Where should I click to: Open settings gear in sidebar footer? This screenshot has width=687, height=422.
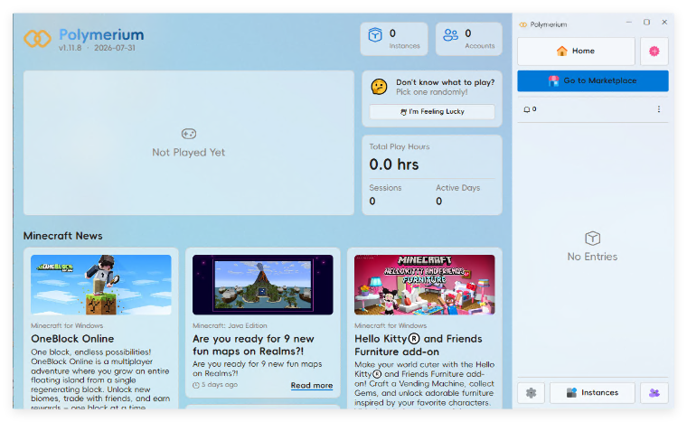point(531,393)
